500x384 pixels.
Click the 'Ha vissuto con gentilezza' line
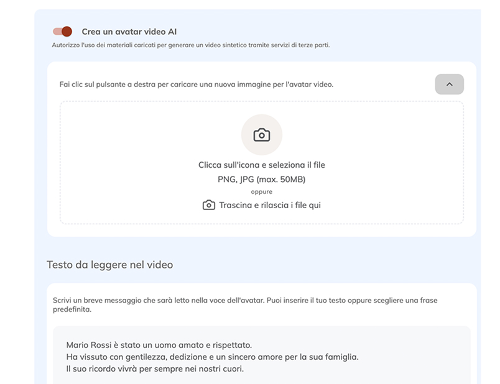click(212, 357)
